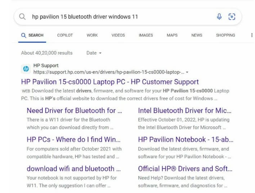Switch to VIDEOS results
Image resolution: width=255 pixels, height=193 pixels.
click(x=118, y=35)
